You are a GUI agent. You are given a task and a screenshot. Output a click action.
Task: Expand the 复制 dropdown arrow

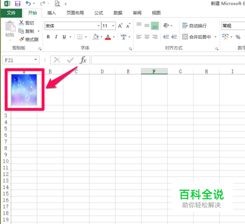point(39,31)
